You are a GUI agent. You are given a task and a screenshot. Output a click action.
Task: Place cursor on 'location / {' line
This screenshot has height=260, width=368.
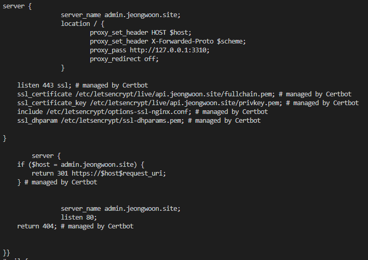pos(83,24)
